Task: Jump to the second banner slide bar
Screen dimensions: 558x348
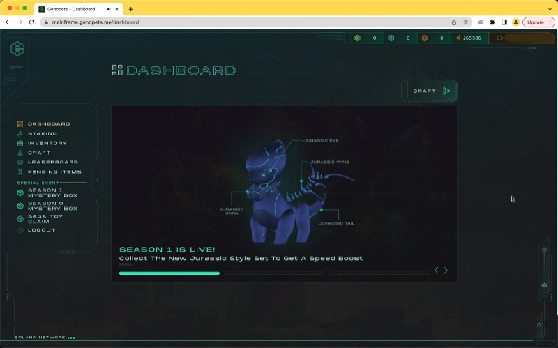Action: [274, 273]
